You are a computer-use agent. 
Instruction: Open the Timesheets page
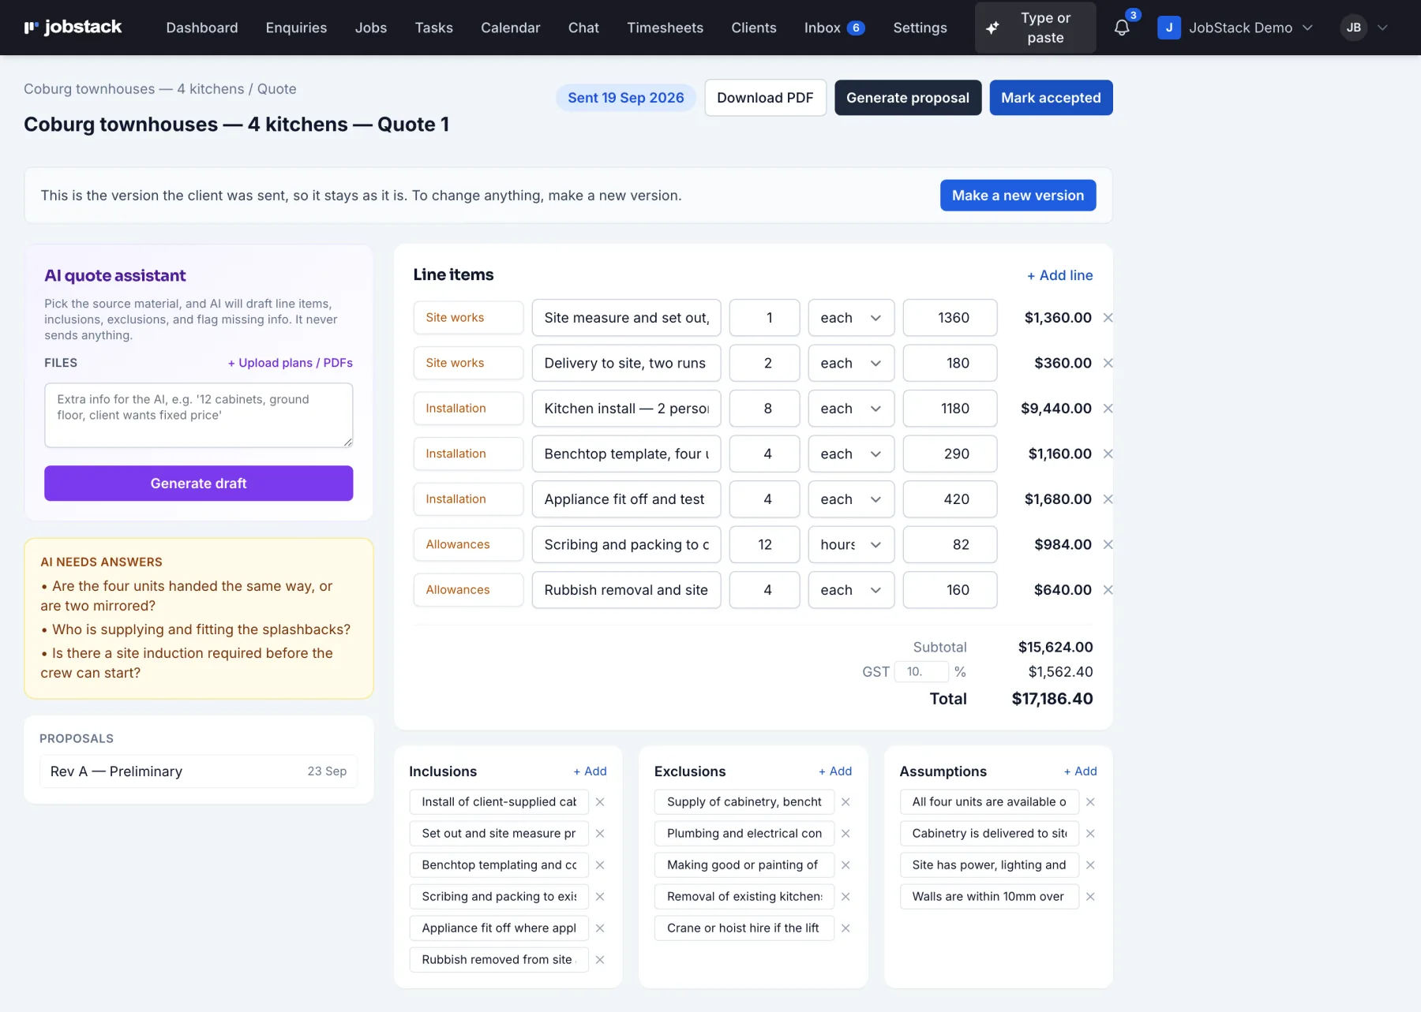click(x=665, y=28)
